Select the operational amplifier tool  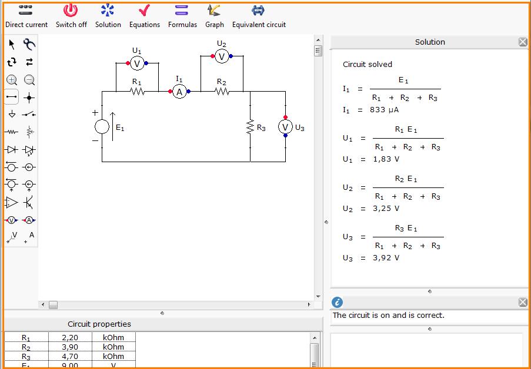pos(12,203)
